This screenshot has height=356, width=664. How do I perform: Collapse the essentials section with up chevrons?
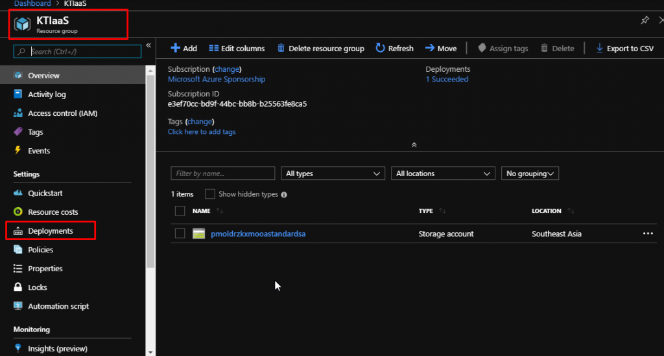coord(414,144)
